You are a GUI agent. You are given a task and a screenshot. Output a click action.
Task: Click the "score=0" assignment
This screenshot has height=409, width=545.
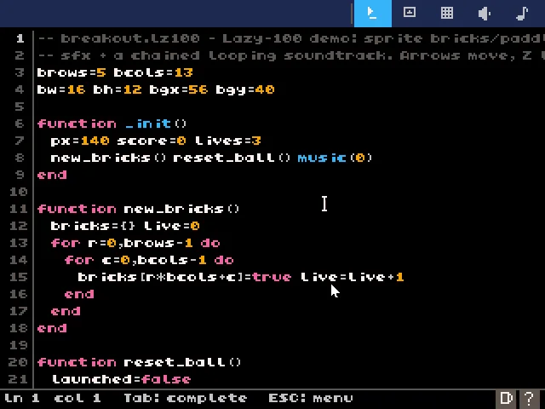click(x=152, y=141)
